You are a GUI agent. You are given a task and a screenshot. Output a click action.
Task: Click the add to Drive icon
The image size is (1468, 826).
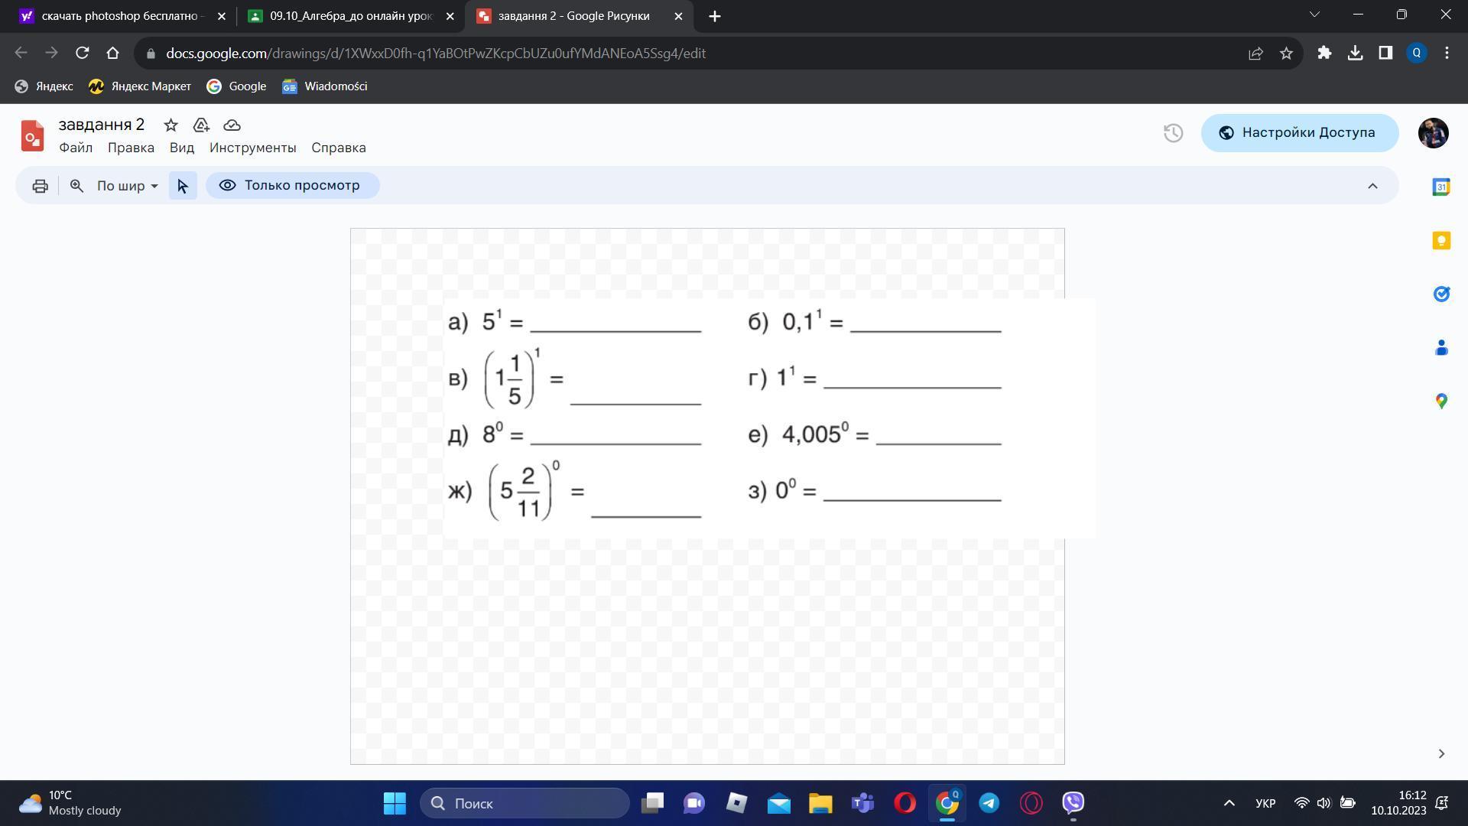[x=201, y=125]
